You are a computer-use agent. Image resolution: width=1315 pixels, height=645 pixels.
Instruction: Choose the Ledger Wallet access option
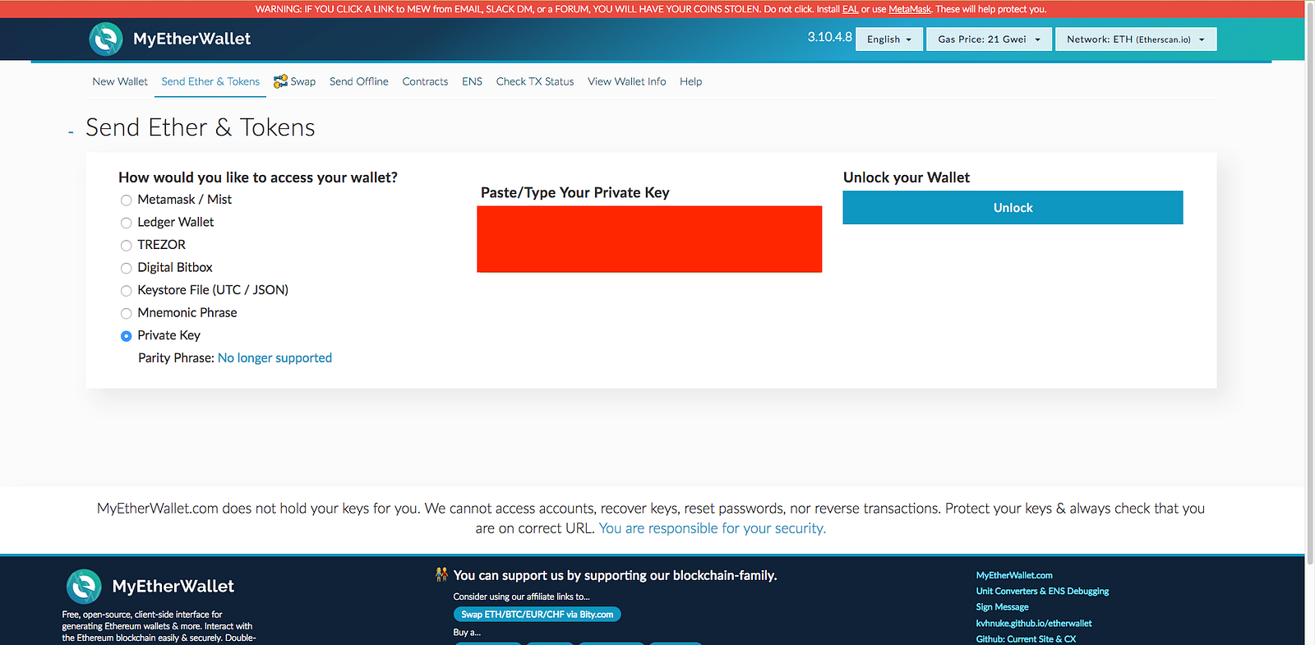tap(126, 223)
